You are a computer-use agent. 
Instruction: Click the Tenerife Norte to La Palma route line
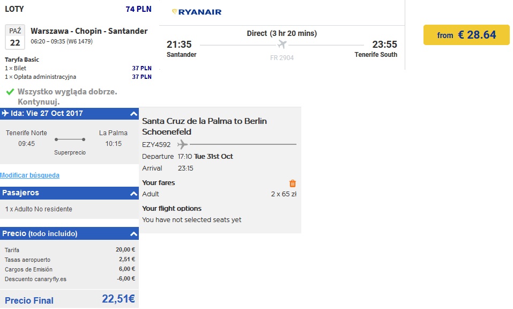[70, 139]
